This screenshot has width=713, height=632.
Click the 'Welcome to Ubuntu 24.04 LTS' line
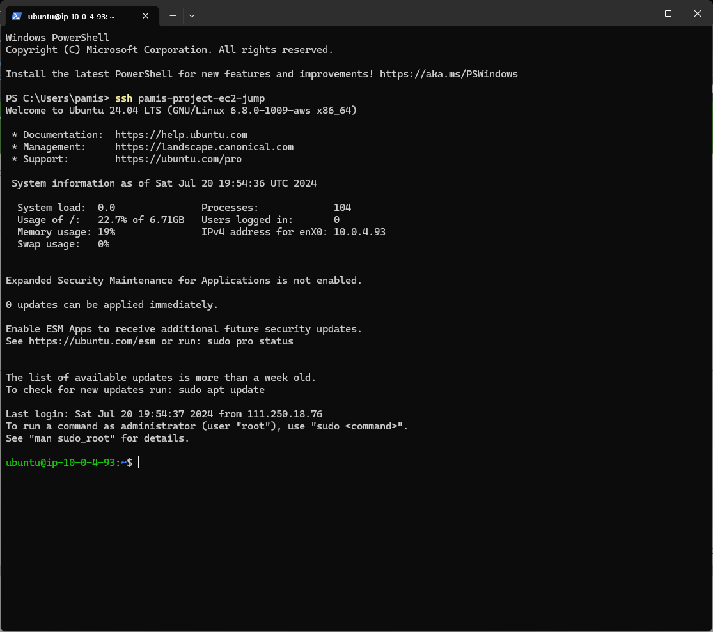click(x=181, y=111)
